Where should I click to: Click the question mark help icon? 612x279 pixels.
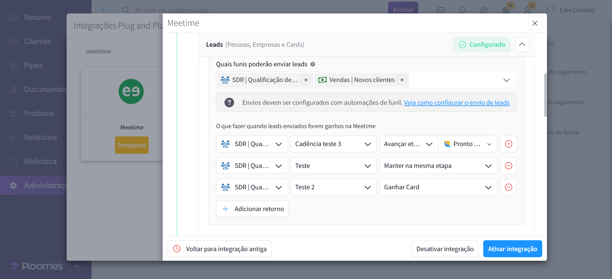pos(229,103)
